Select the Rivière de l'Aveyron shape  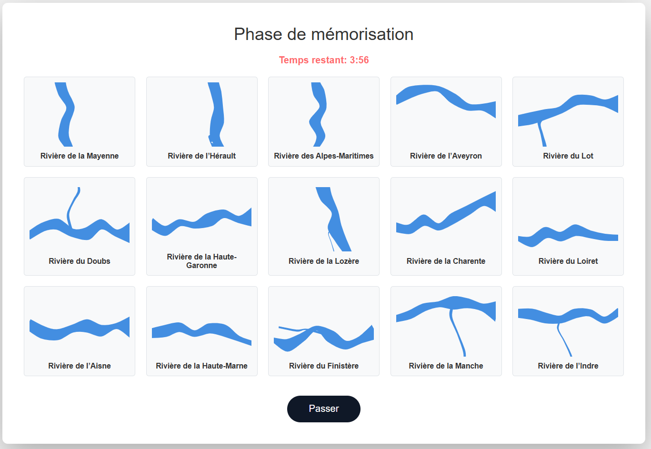[x=446, y=99]
